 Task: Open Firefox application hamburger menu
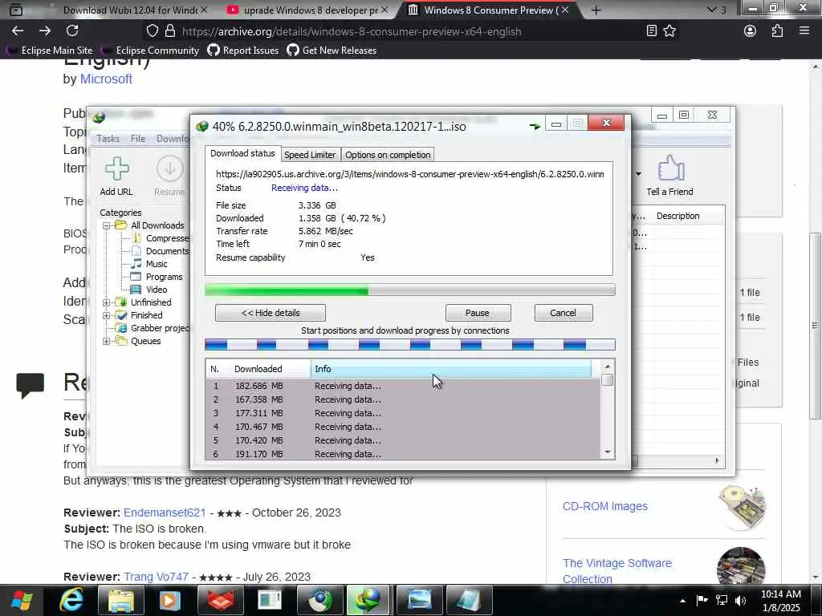(804, 31)
